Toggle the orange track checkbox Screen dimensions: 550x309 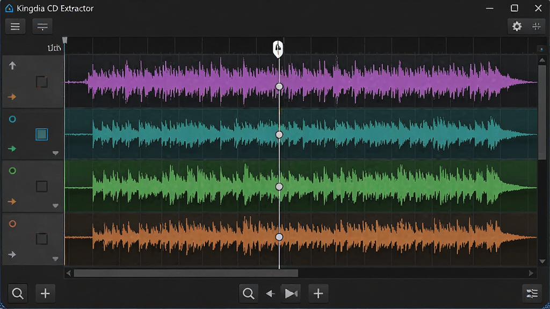pos(42,239)
